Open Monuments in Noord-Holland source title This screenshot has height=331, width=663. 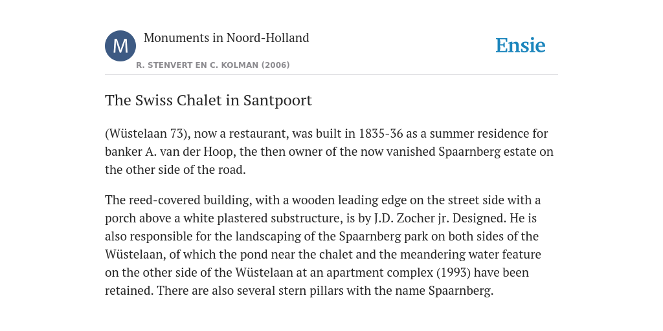click(x=226, y=38)
